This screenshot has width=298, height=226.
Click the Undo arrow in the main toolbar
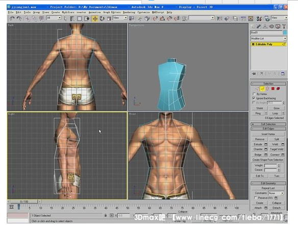pos(12,18)
